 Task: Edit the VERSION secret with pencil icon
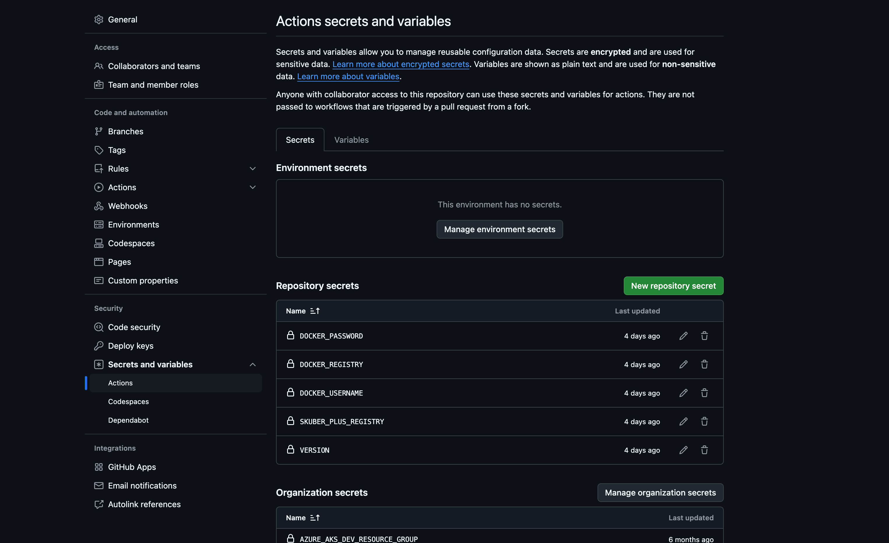coord(683,449)
